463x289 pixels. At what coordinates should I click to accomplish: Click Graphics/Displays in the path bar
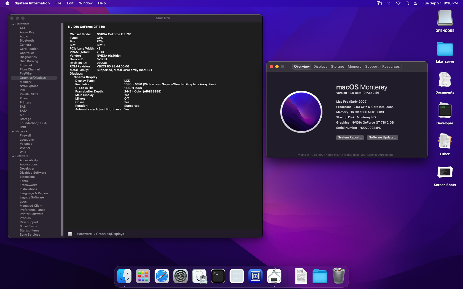(110, 234)
